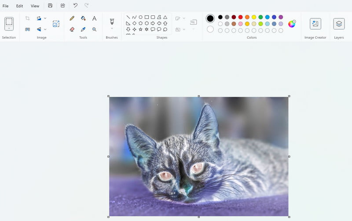Image resolution: width=352 pixels, height=221 pixels.
Task: Select the black primary Color 1 circle
Action: click(210, 18)
